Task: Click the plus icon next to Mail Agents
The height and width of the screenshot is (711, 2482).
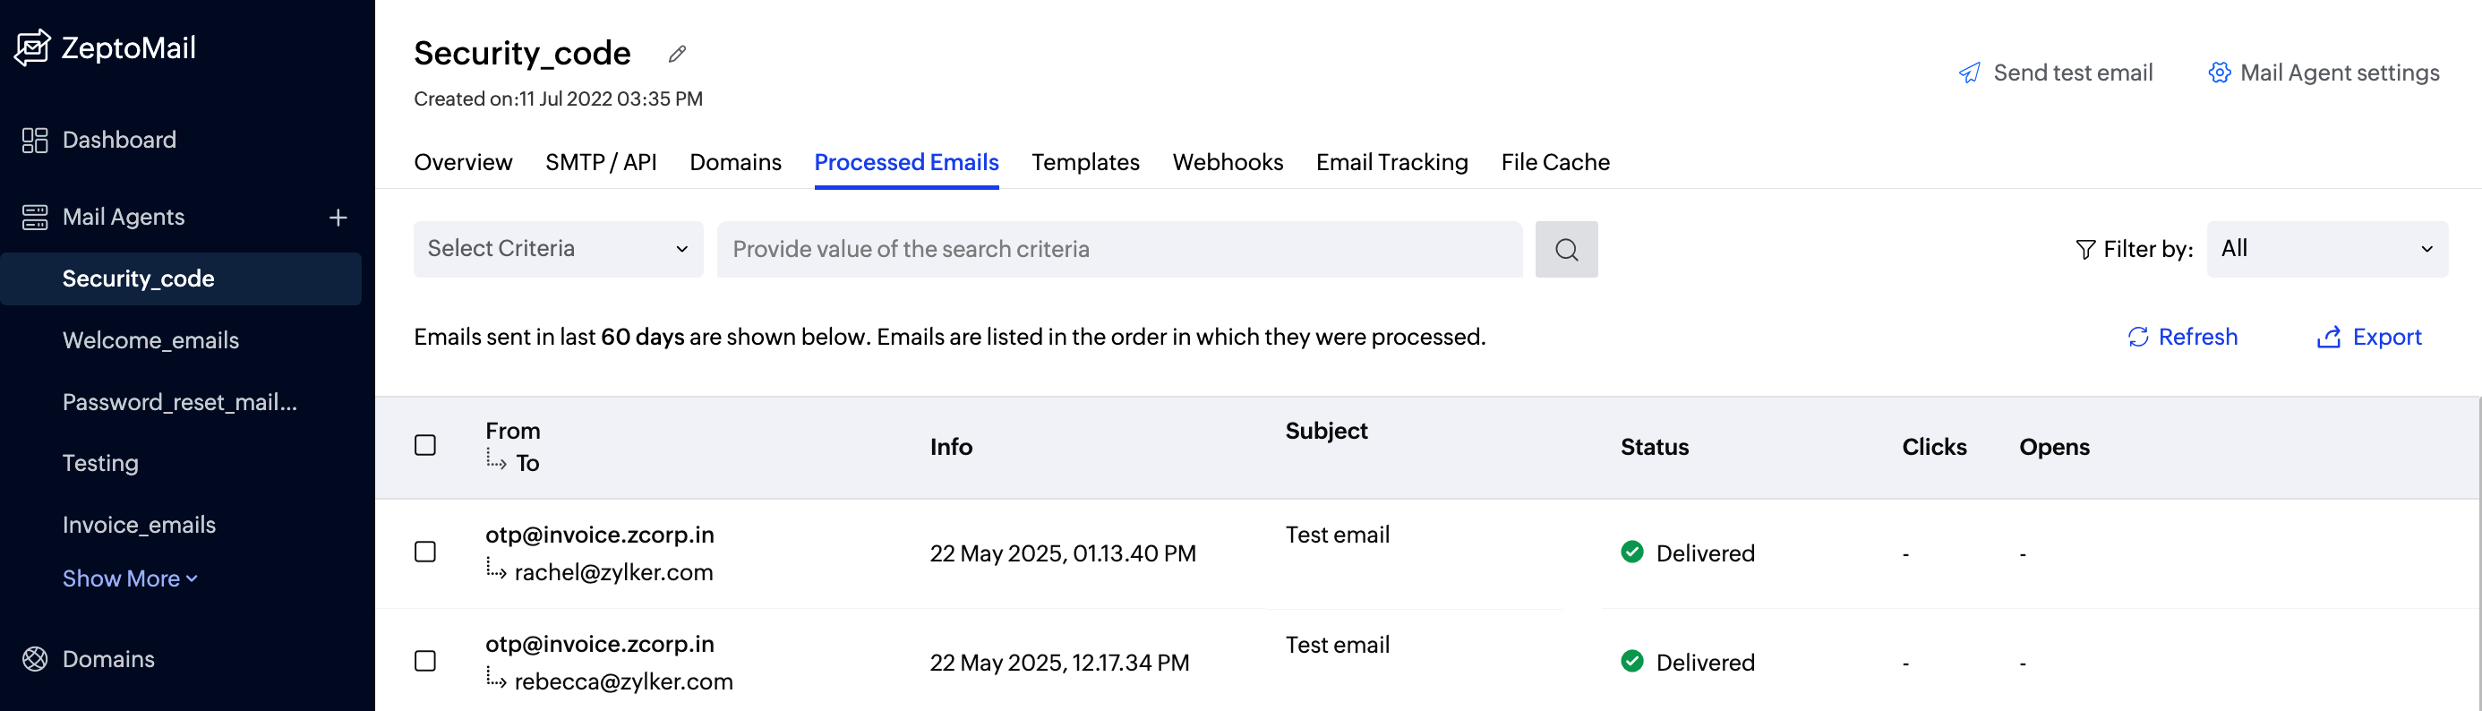Action: click(338, 218)
